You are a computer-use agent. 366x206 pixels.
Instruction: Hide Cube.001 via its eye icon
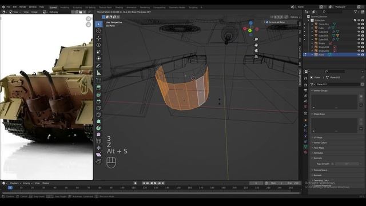tap(359, 32)
